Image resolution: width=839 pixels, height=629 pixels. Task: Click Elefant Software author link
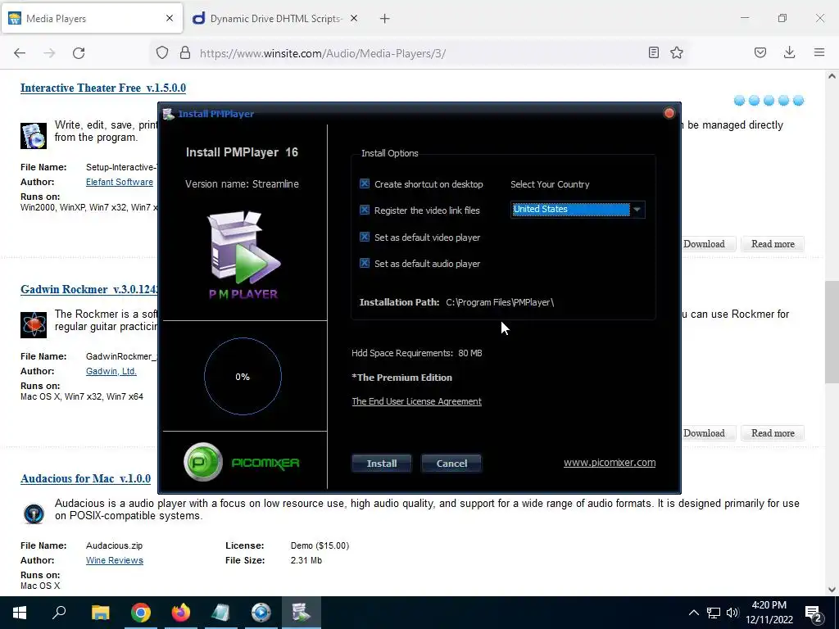point(120,182)
